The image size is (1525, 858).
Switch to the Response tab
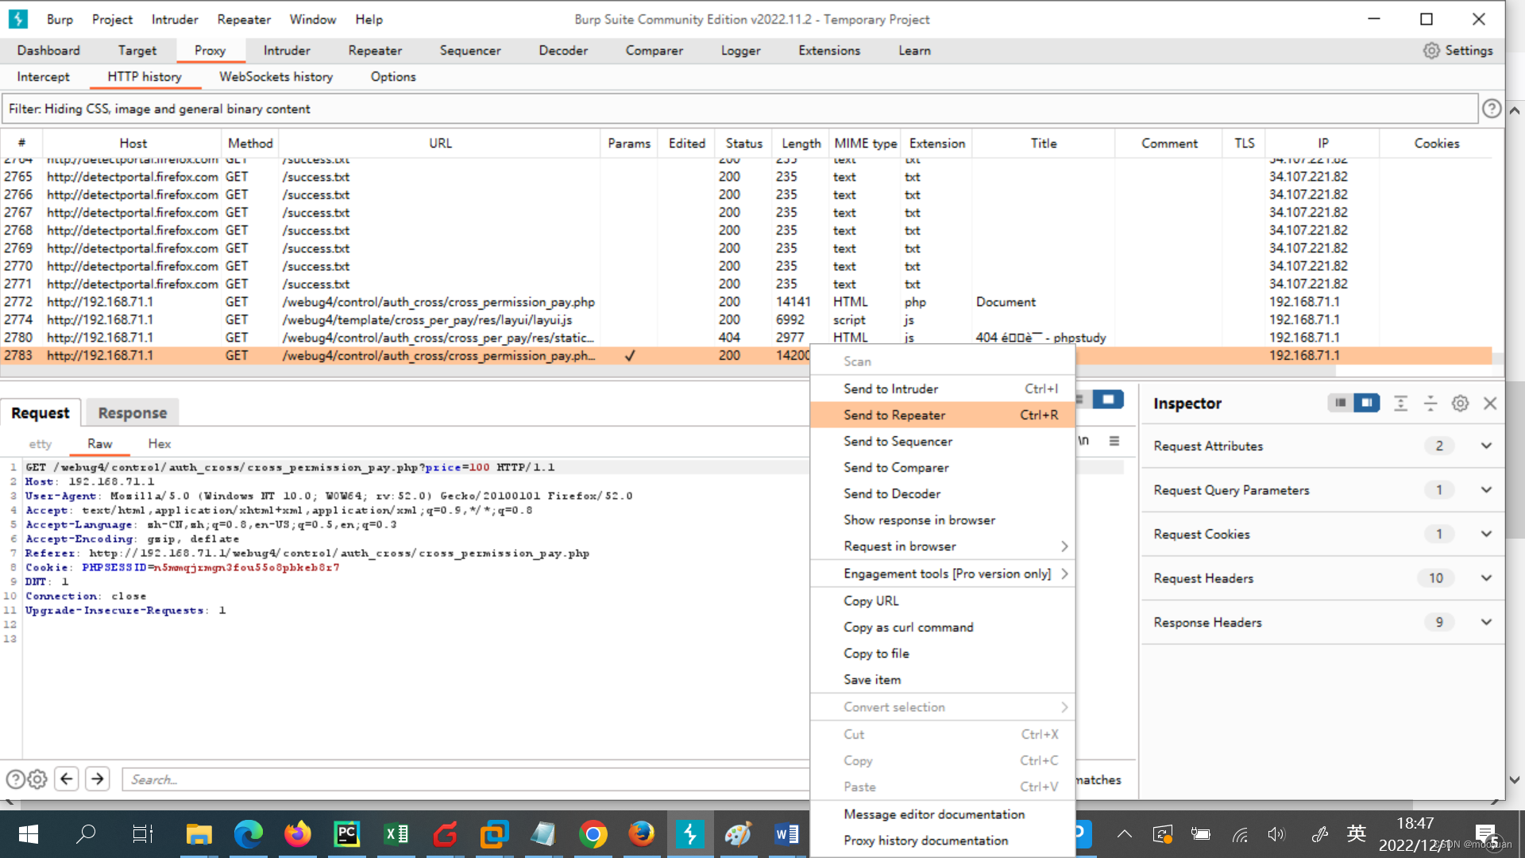(132, 413)
